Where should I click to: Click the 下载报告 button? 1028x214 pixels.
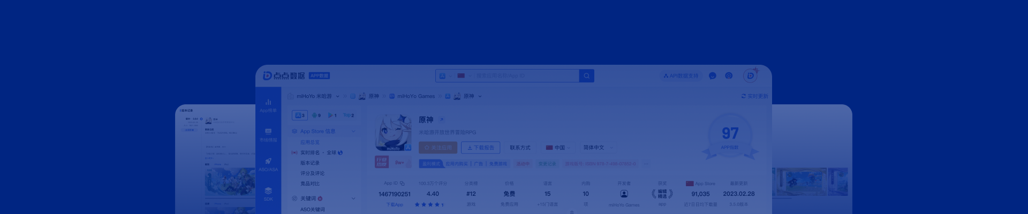(x=481, y=148)
